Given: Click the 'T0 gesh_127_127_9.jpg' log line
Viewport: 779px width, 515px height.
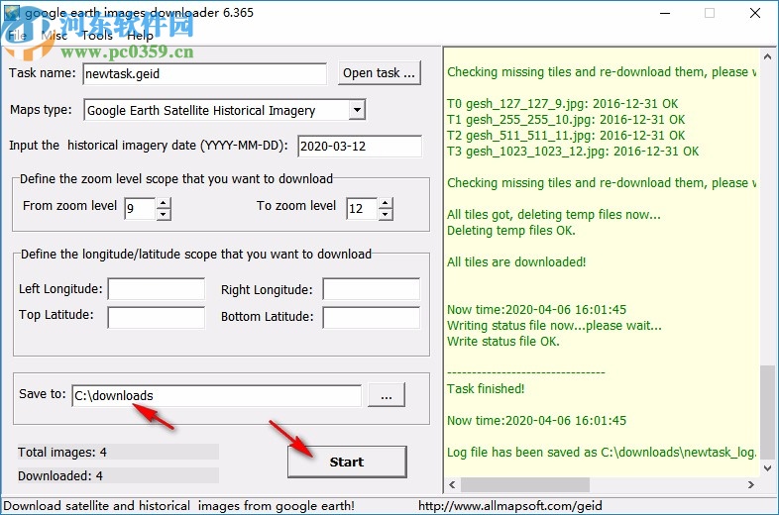Looking at the screenshot, I should tap(562, 104).
